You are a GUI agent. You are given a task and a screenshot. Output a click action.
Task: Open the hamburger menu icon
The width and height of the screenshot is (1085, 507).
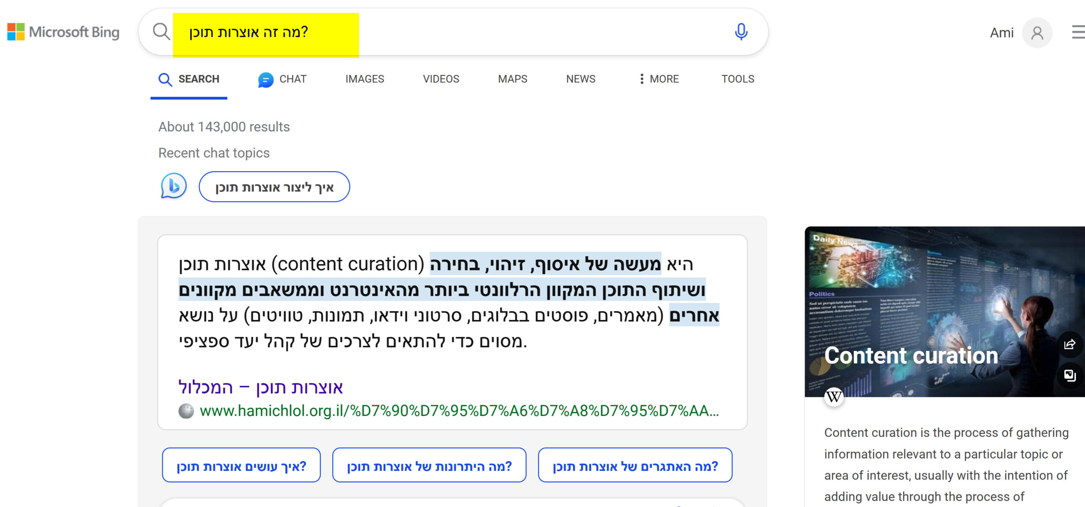pyautogui.click(x=1078, y=32)
